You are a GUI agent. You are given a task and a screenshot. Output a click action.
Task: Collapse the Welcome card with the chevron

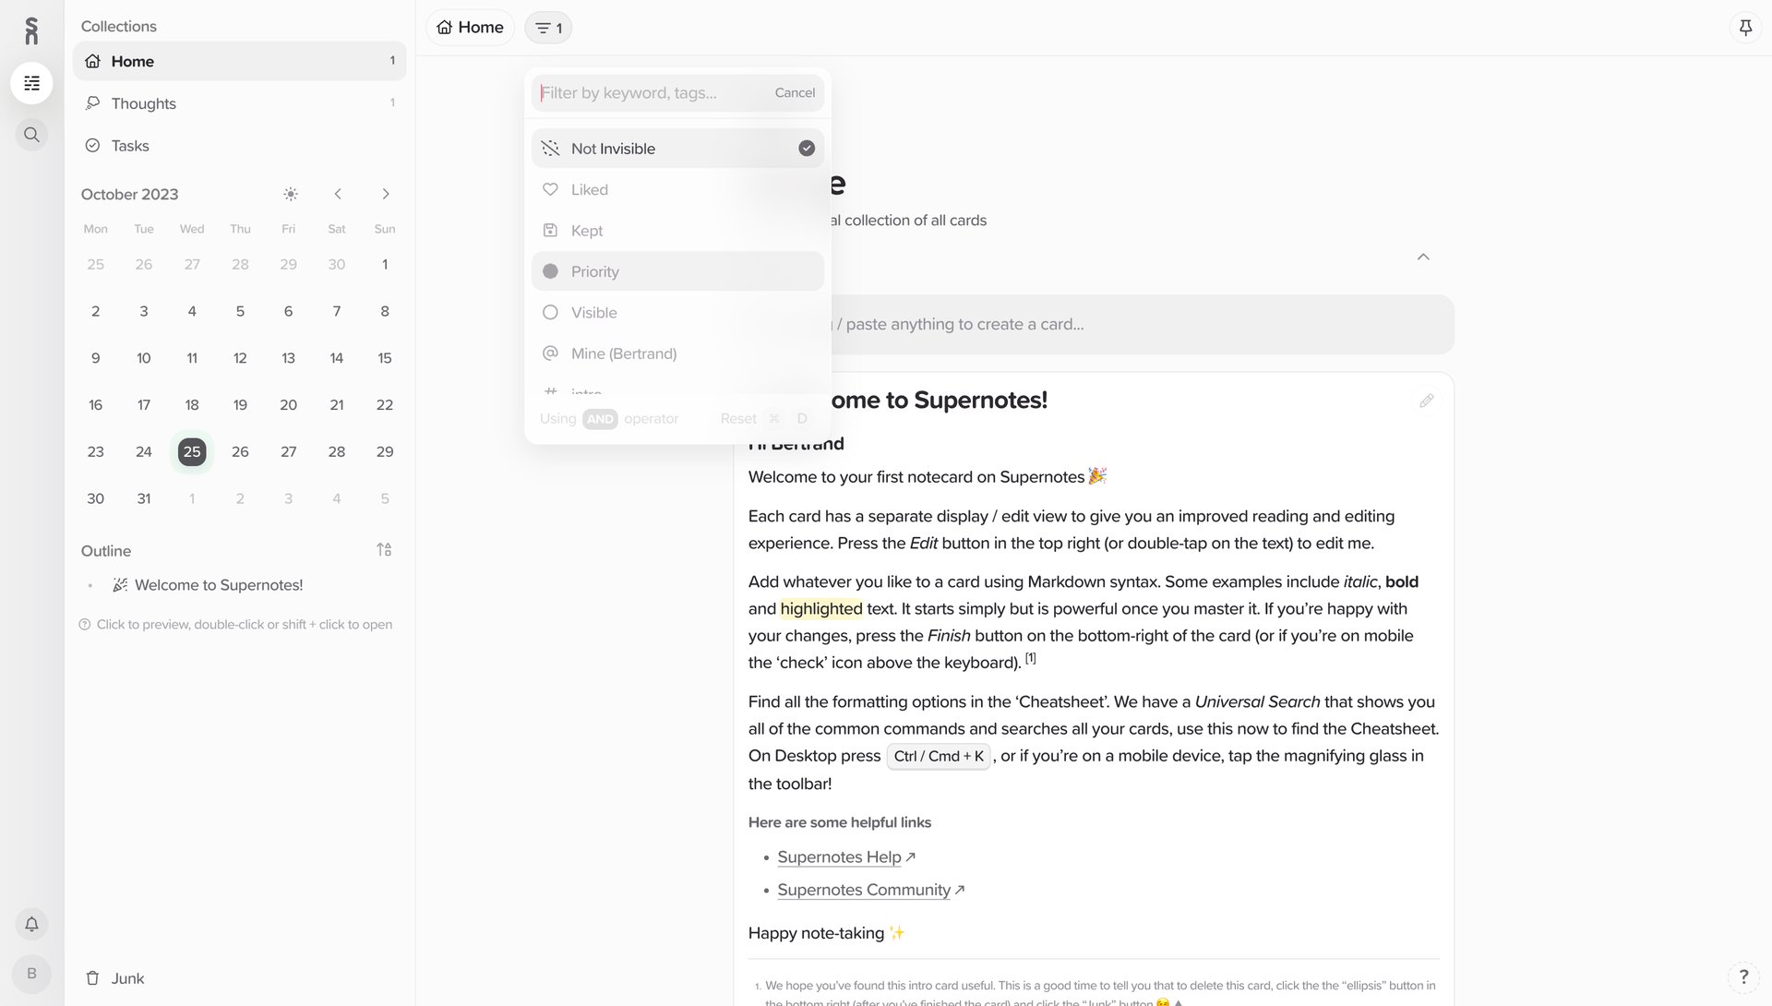1423,257
